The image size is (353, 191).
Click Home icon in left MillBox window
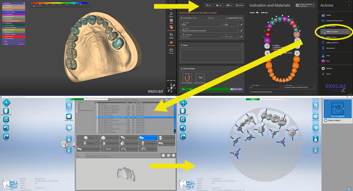[6, 103]
